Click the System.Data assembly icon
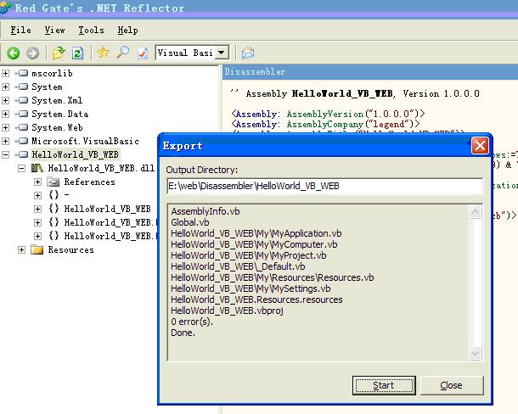 tap(23, 114)
